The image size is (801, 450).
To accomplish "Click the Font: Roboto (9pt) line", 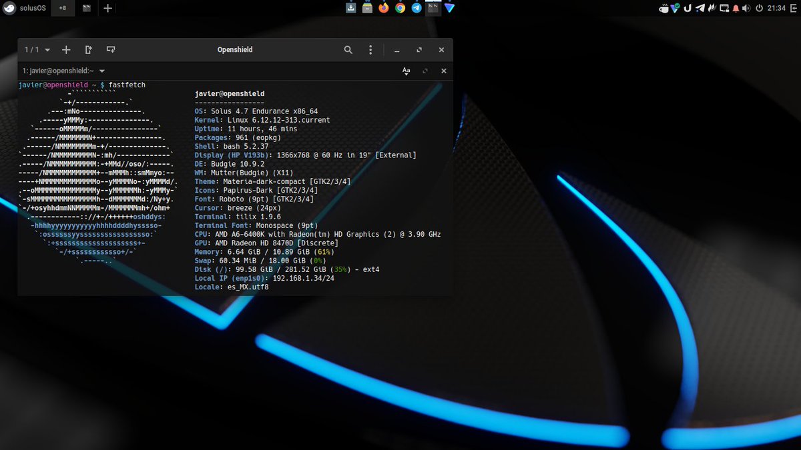I will point(254,199).
